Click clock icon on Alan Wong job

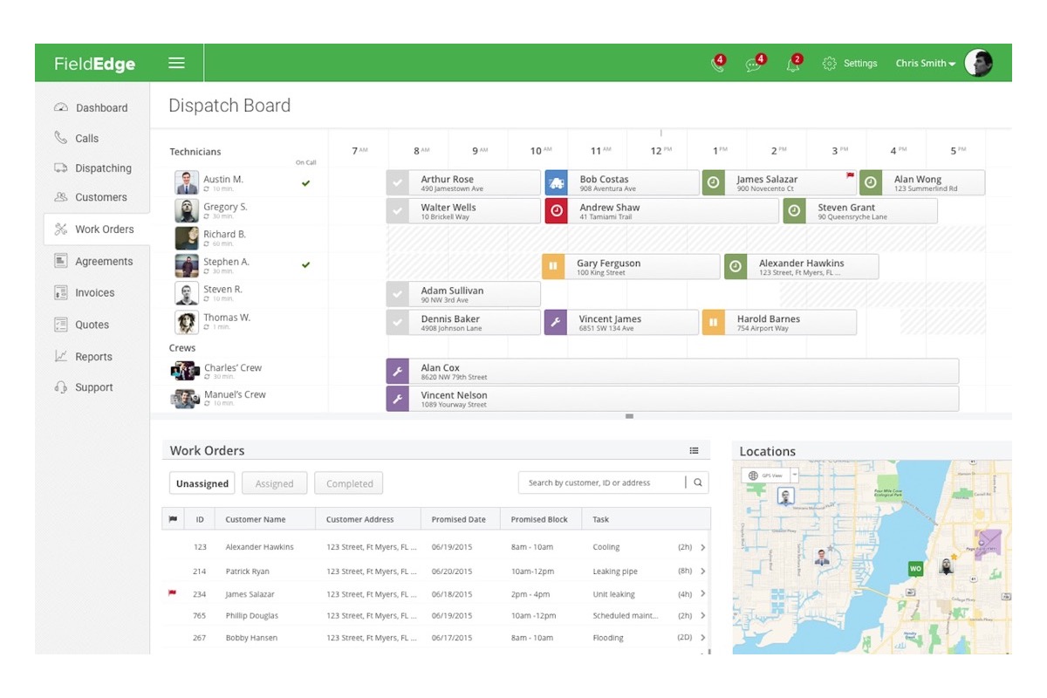[x=870, y=183]
